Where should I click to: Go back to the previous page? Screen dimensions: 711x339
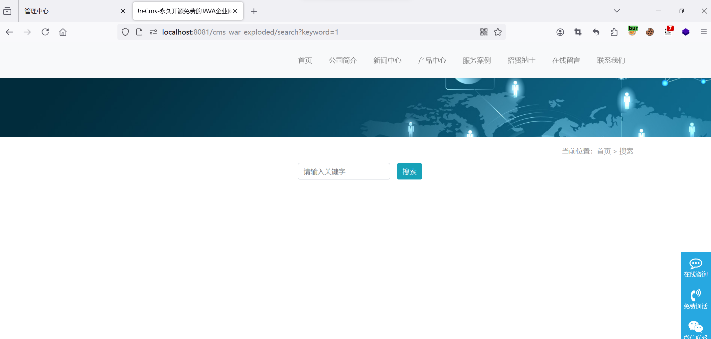pos(9,32)
